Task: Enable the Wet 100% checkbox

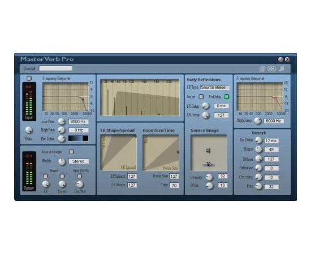Action: (x=80, y=176)
